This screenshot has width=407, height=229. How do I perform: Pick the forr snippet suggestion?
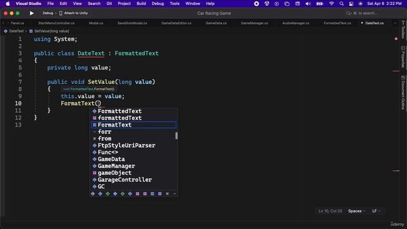click(x=134, y=132)
